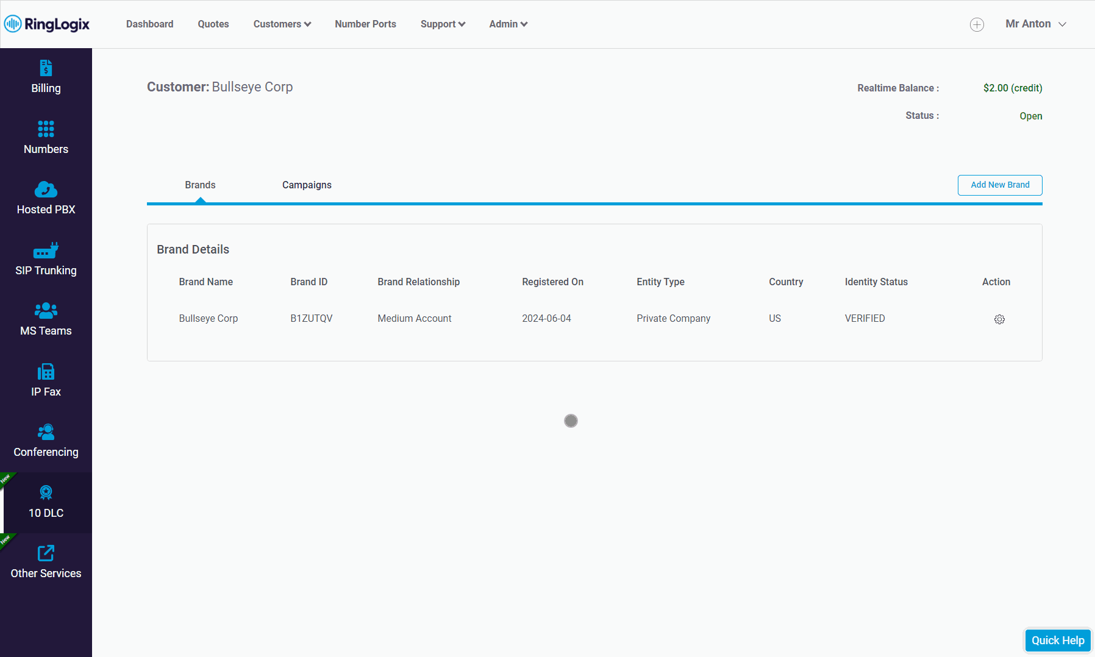Open the Mr Anton user menu
Screen dimensions: 1095x657
click(1036, 24)
